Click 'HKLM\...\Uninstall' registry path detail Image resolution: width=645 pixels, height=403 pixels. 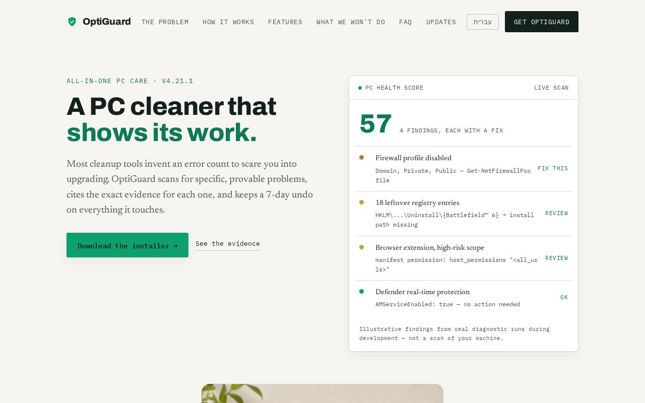455,220
